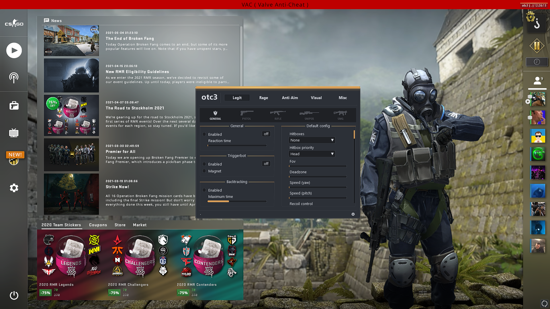The height and width of the screenshot is (309, 550).
Task: Click the General off keybind toggle
Action: coord(266,134)
